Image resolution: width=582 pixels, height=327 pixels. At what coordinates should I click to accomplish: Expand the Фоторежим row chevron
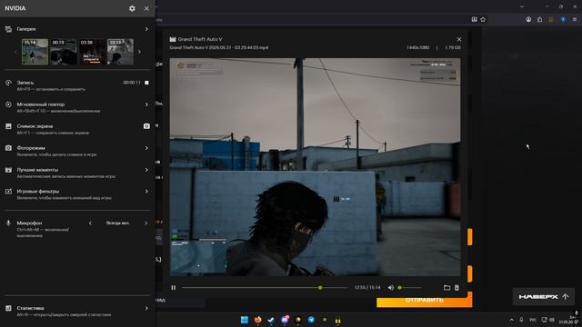point(146,148)
